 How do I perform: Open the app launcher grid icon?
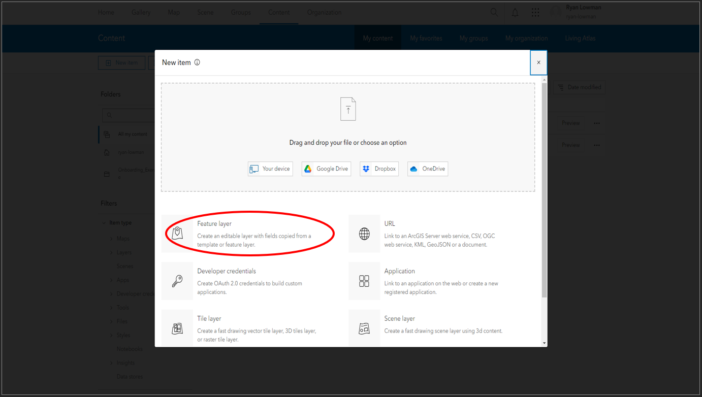click(x=535, y=12)
